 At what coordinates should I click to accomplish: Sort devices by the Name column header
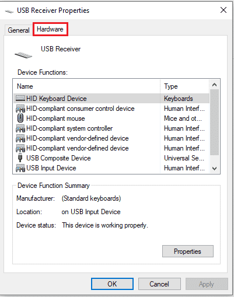[87, 86]
